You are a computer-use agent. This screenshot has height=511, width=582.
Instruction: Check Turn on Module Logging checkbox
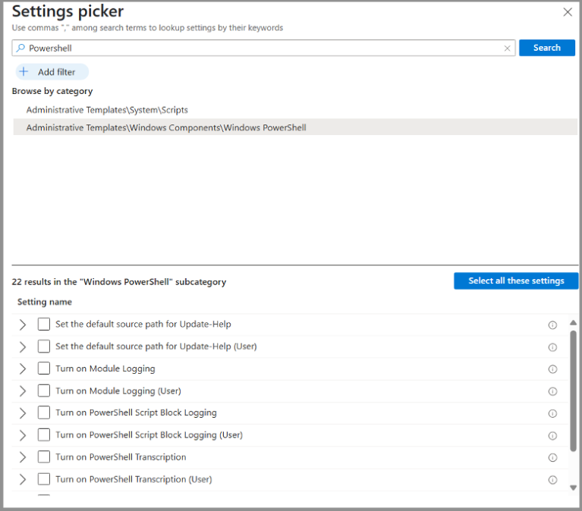coord(44,368)
